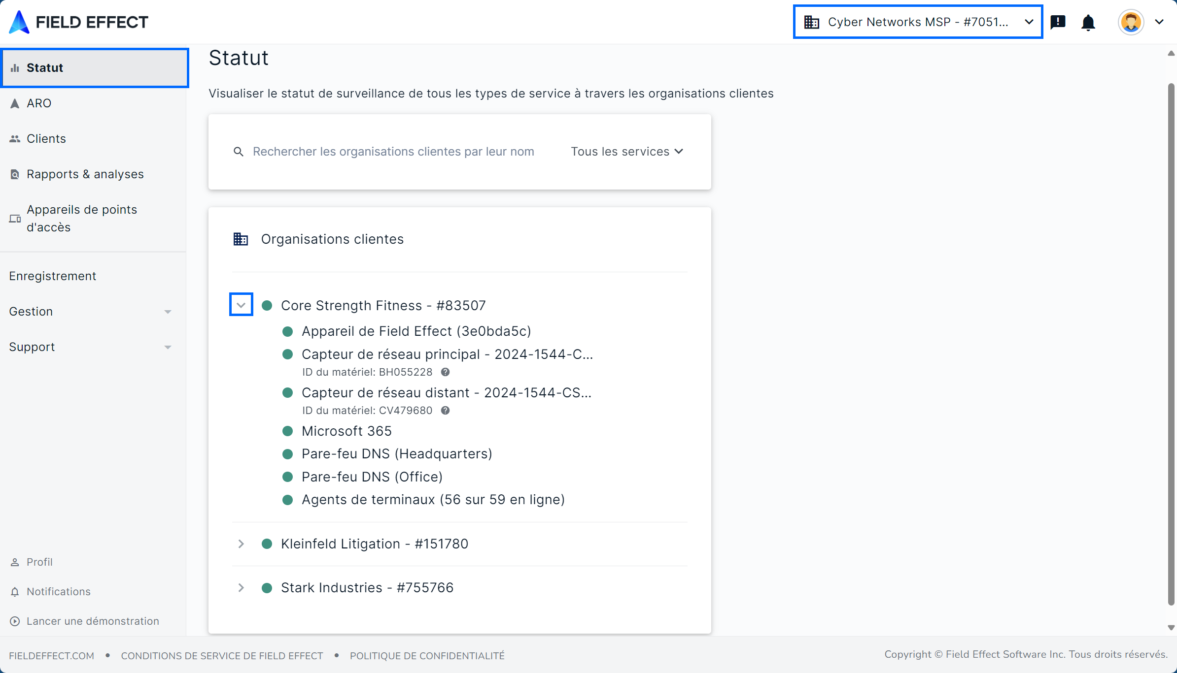Click the feedback announcement icon in header
The image size is (1177, 673).
(1058, 22)
